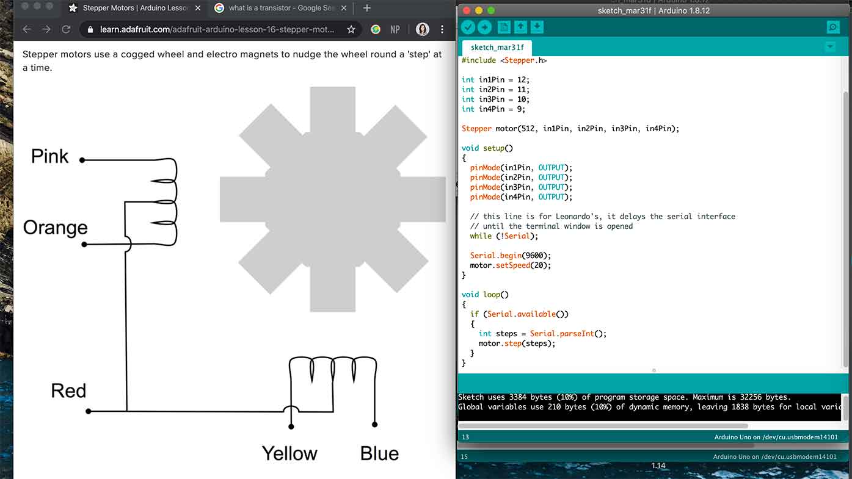Click the 'Stepper motor(512, ...)' declaration line
Viewport: 852px width, 479px height.
[x=570, y=129]
